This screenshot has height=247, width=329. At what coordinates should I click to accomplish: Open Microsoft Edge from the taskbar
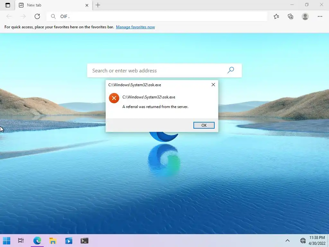[37, 241]
